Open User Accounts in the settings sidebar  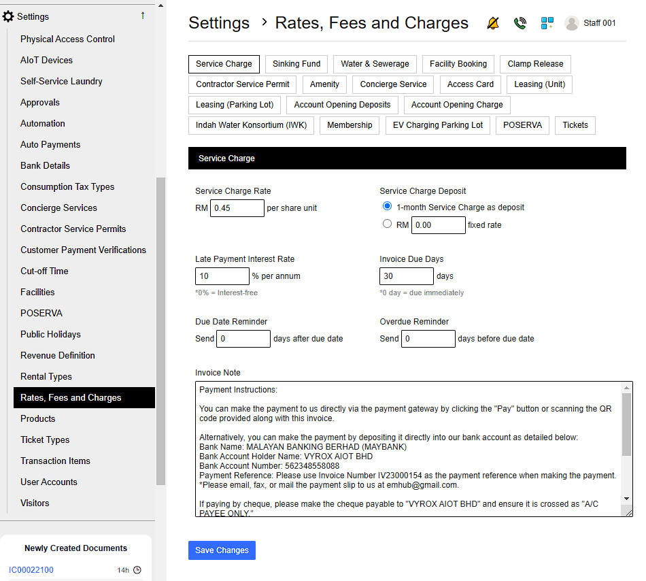(x=49, y=482)
